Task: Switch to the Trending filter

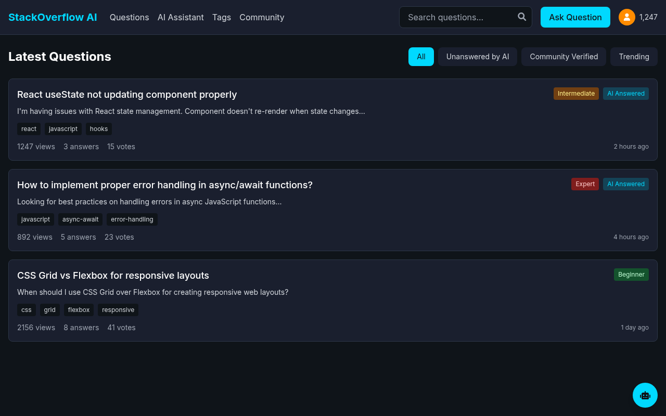Action: click(634, 56)
